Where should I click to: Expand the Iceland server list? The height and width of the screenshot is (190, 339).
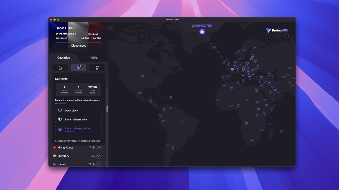click(x=99, y=164)
